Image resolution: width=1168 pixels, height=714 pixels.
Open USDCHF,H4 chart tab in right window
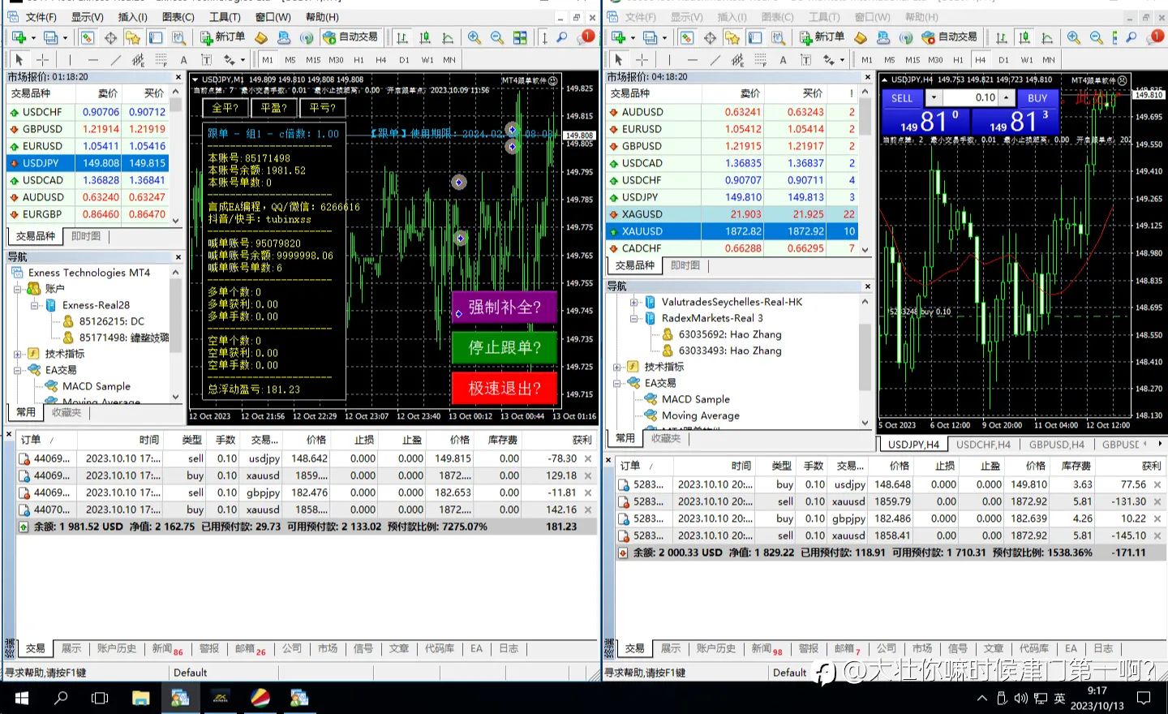tap(983, 445)
